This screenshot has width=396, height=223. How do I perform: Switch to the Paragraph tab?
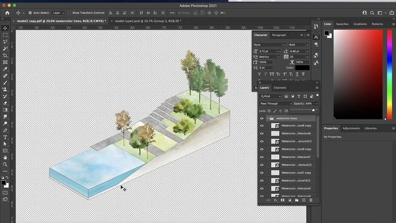279,35
